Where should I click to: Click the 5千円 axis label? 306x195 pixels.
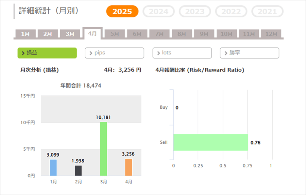point(29,149)
